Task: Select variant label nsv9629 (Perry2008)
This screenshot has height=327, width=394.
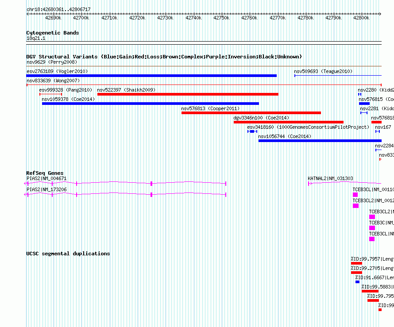Action: pos(52,62)
